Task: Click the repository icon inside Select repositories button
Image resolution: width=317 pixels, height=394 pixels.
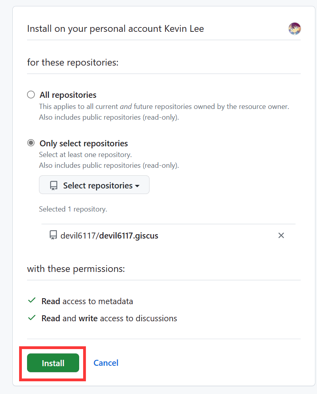Action: [54, 186]
